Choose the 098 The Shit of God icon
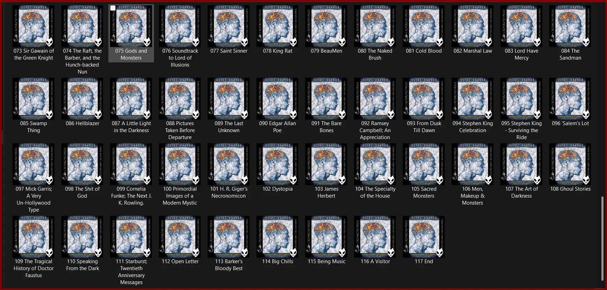Viewport: 607px width, 290px height. (x=82, y=164)
